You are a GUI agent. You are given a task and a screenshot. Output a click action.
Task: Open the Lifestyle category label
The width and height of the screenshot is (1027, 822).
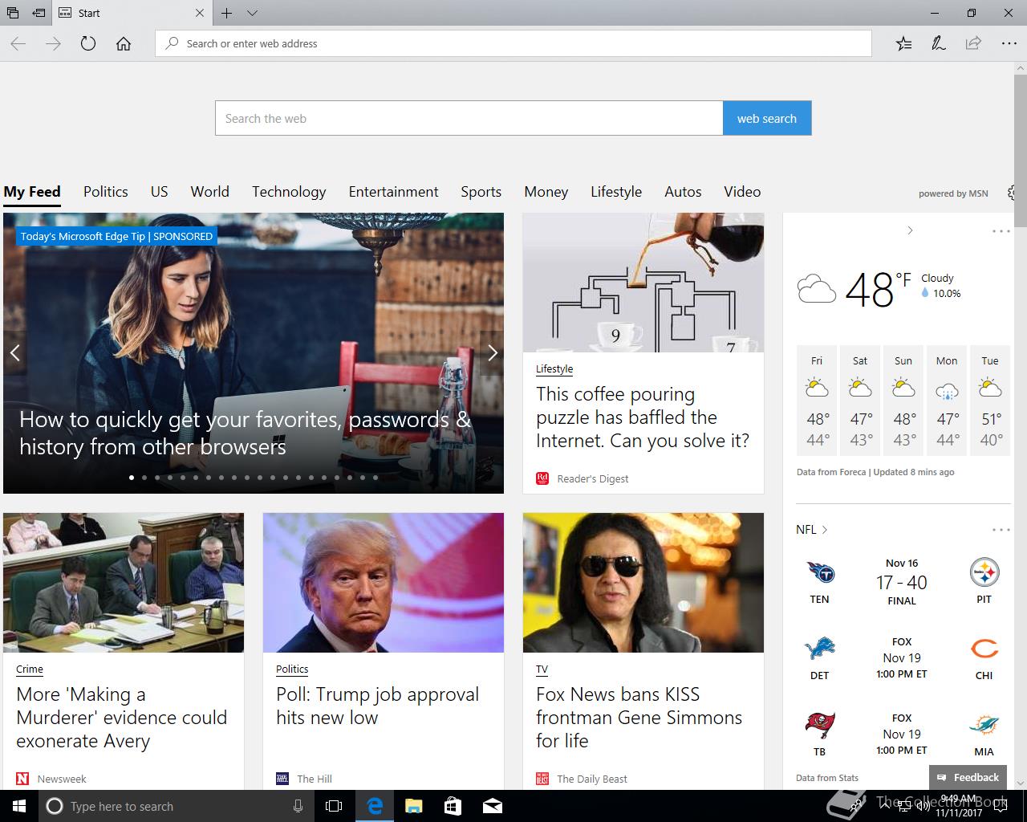[554, 369]
